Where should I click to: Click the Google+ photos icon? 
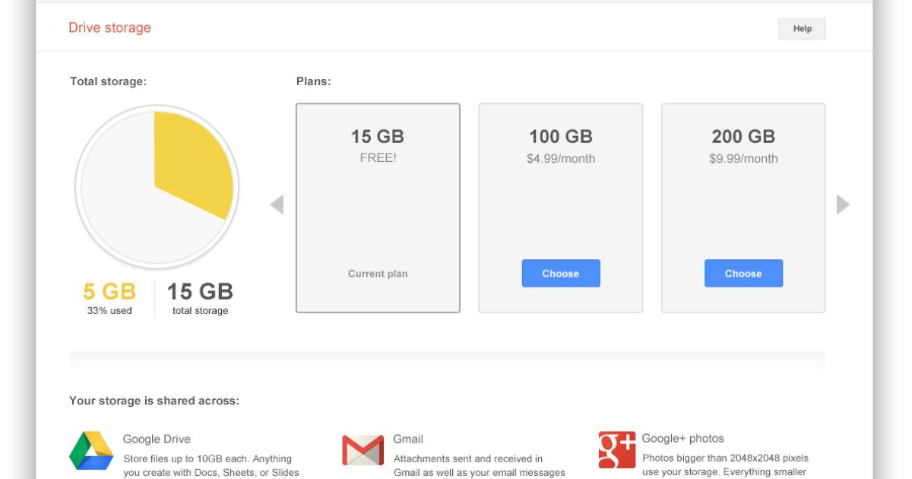(x=616, y=450)
